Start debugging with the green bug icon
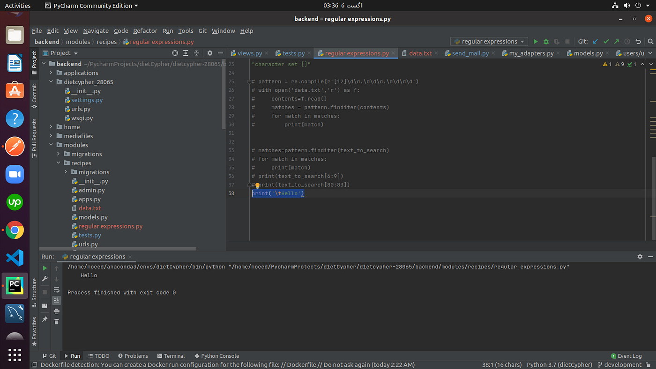This screenshot has width=656, height=369. pos(546,42)
